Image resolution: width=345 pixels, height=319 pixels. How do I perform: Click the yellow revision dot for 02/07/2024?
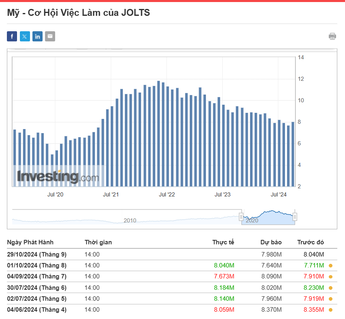[x=331, y=299]
